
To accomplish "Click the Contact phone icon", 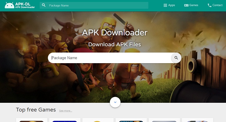I will tap(209, 5).
